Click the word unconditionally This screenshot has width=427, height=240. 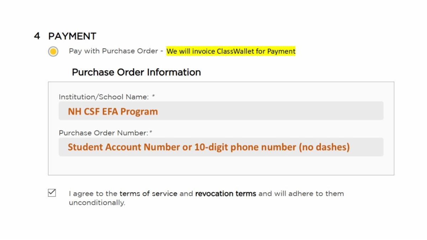pos(97,203)
